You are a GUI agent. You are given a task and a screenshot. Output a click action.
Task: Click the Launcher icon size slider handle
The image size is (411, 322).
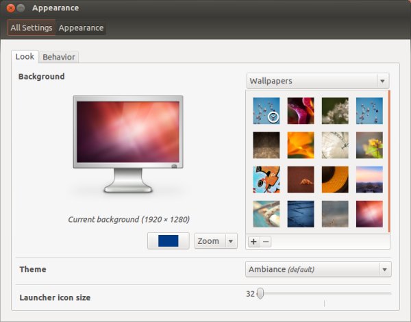pyautogui.click(x=260, y=293)
